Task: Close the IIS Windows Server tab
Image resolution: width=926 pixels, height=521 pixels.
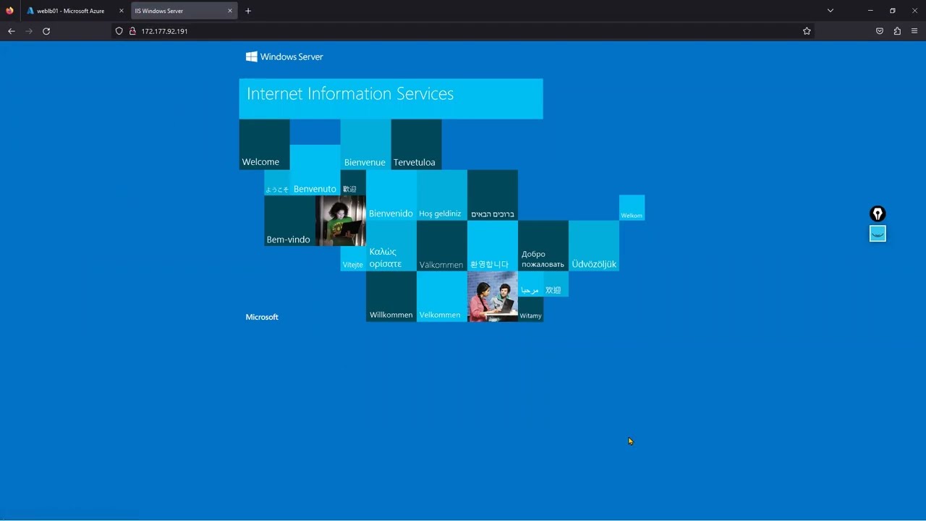Action: 230,11
